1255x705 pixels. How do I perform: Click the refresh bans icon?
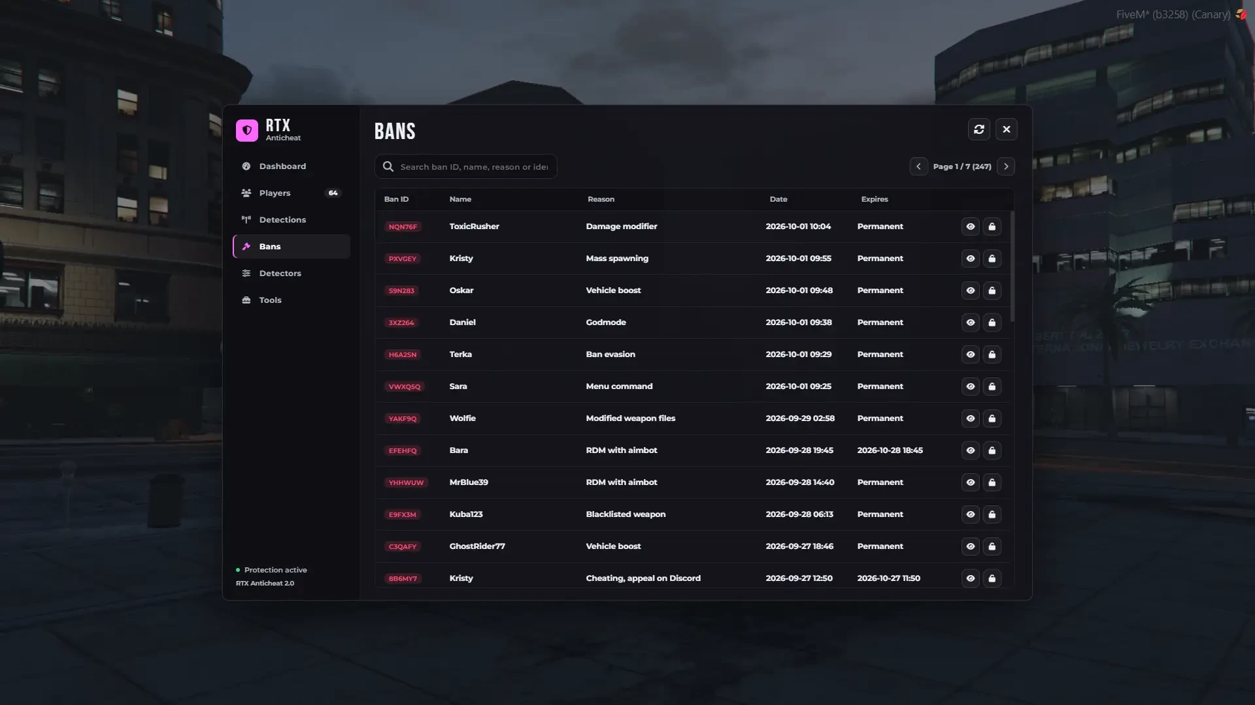(979, 129)
